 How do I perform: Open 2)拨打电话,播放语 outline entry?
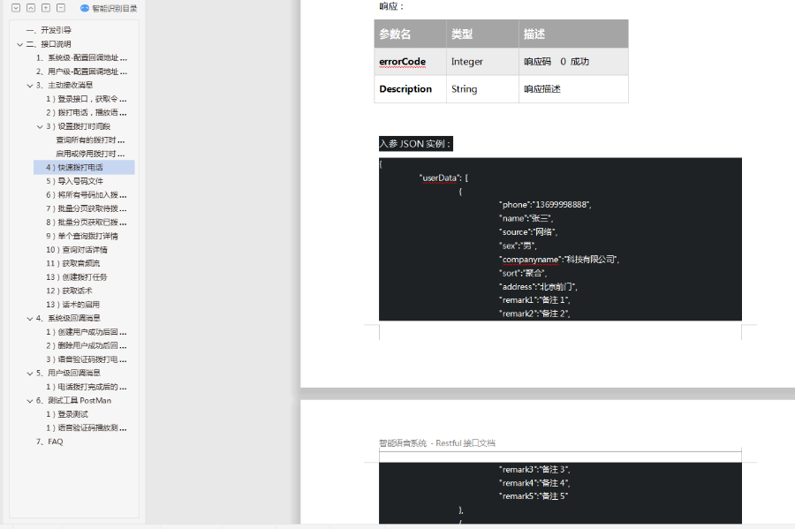[87, 112]
